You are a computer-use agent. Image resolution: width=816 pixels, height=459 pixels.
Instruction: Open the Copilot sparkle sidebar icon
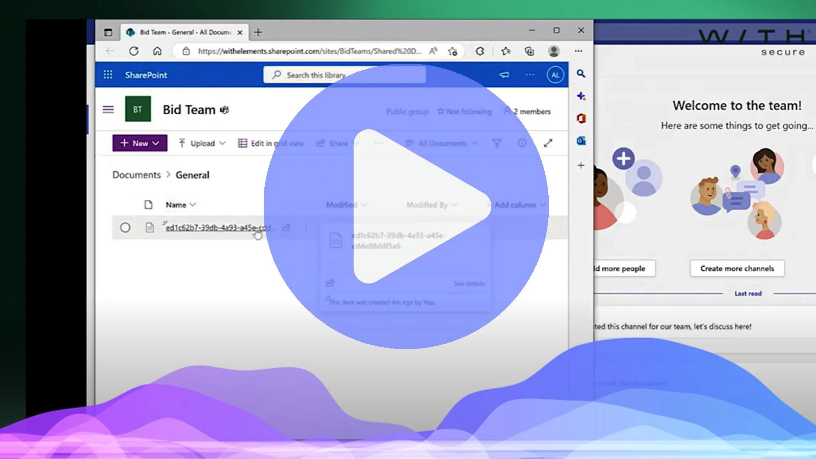(x=581, y=96)
